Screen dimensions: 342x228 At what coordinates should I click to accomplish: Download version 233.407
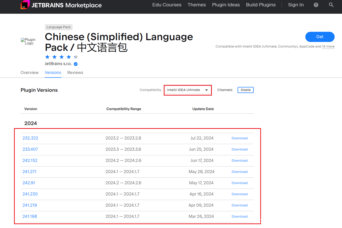coord(240,149)
